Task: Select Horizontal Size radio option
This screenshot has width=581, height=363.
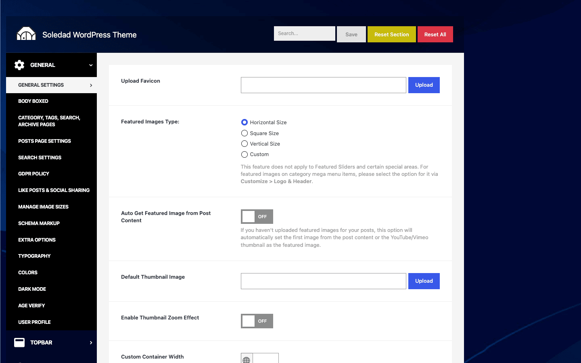Action: click(244, 122)
